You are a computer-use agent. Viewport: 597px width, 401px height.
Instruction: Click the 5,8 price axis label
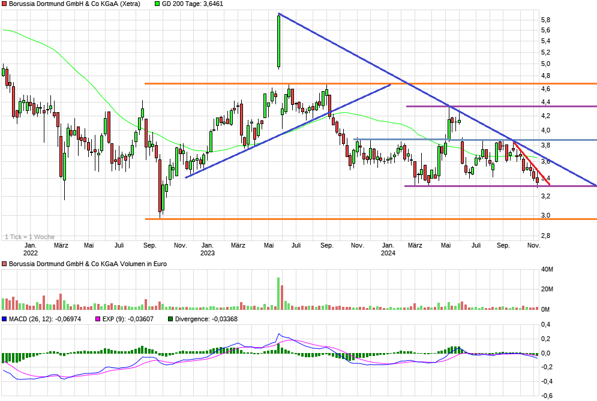(545, 20)
